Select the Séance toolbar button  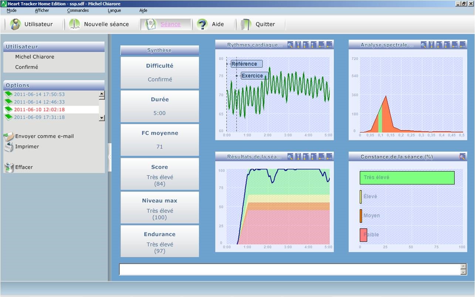[166, 24]
